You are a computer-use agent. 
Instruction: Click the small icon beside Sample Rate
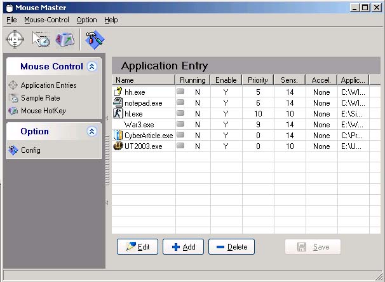coord(14,98)
